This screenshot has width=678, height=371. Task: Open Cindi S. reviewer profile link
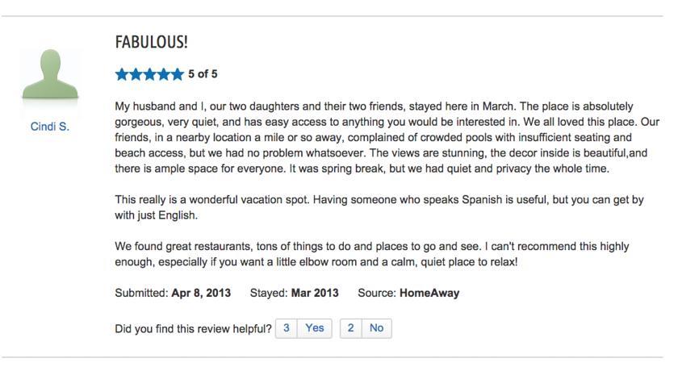(x=49, y=127)
